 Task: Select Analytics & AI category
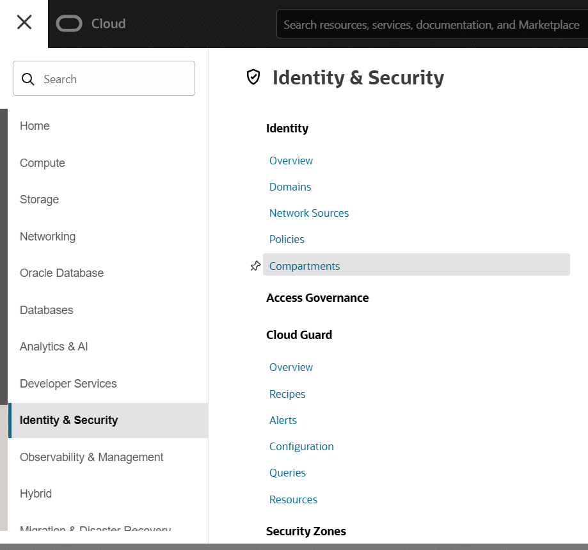54,347
